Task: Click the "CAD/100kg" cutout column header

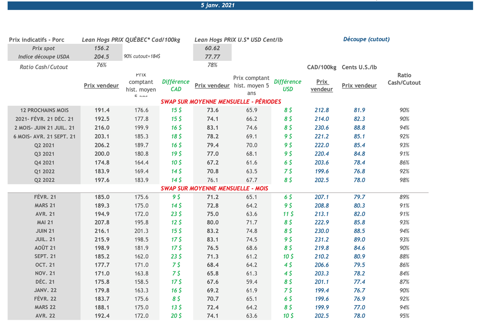Action: coord(322,67)
